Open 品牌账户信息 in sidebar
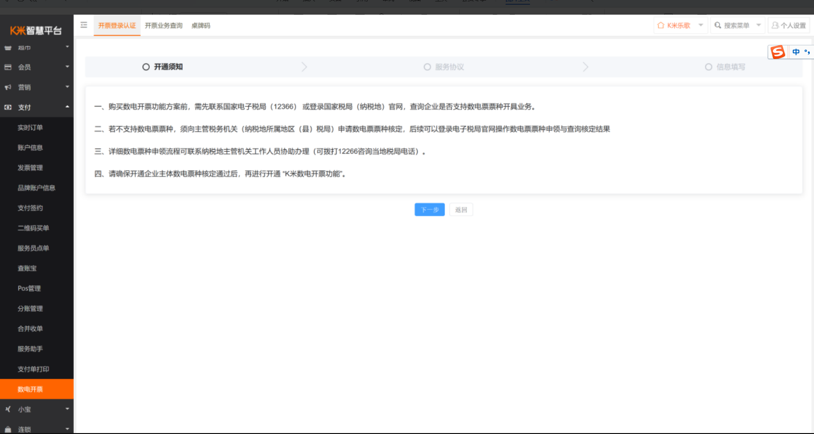 pyautogui.click(x=37, y=188)
